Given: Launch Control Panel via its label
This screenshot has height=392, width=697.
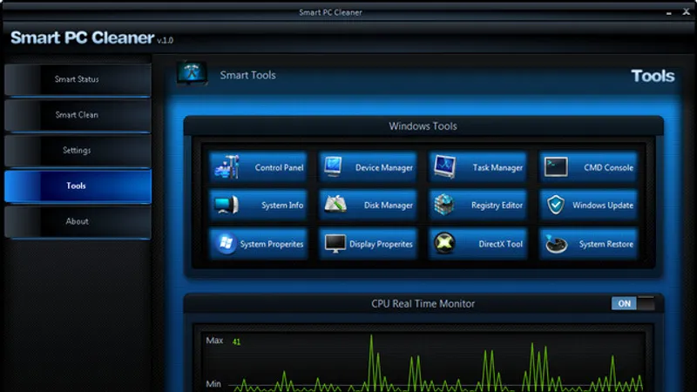Looking at the screenshot, I should [x=279, y=167].
